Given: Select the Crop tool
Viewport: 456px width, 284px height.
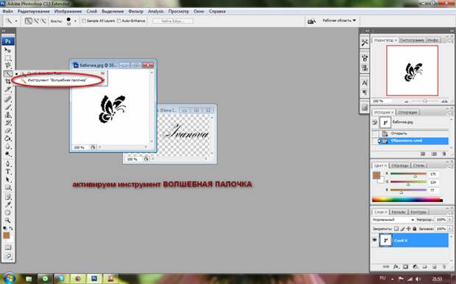Looking at the screenshot, I should [7, 81].
